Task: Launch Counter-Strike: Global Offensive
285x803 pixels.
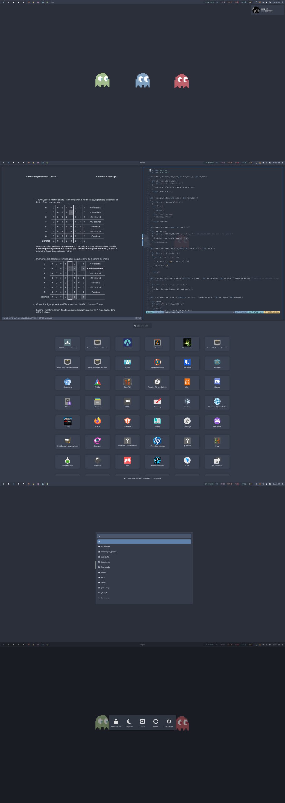Action: click(157, 383)
